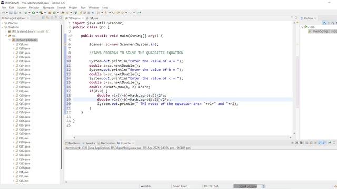Click Remove All Terminated Launches icon

[301, 142]
